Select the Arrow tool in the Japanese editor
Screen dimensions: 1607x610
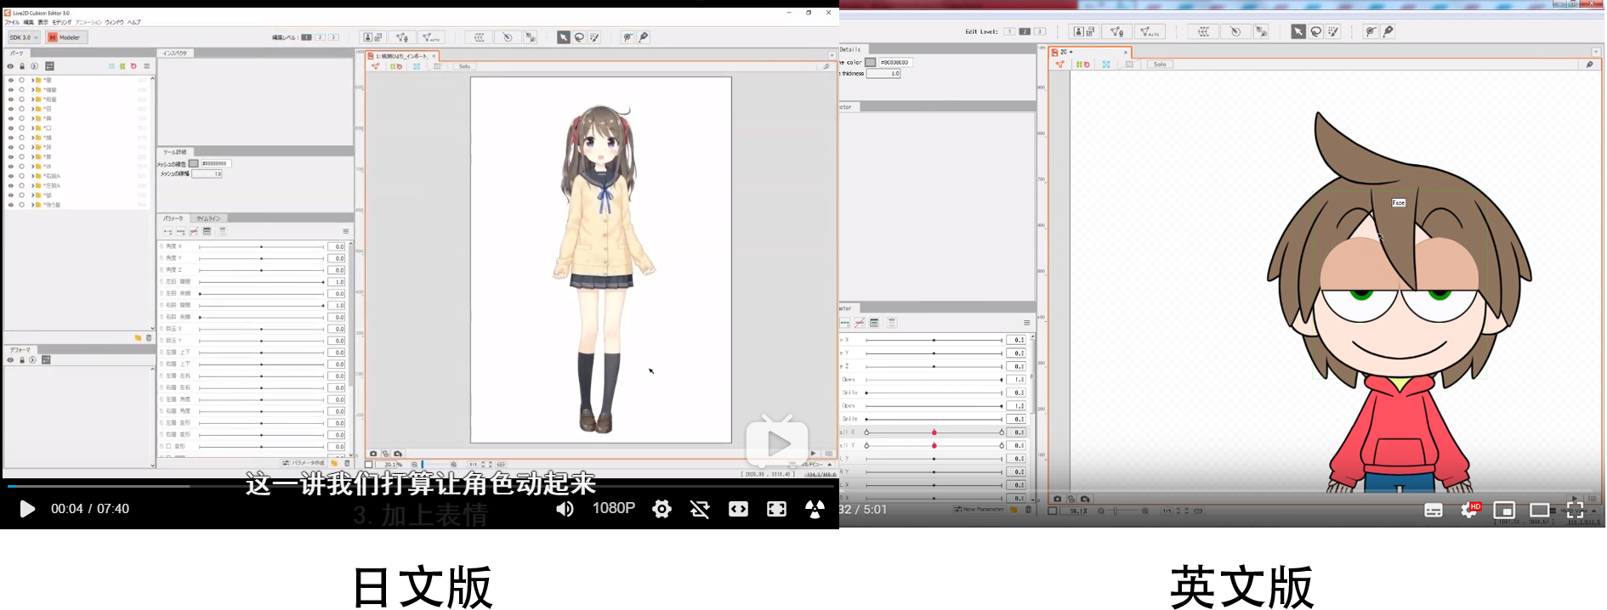[564, 37]
